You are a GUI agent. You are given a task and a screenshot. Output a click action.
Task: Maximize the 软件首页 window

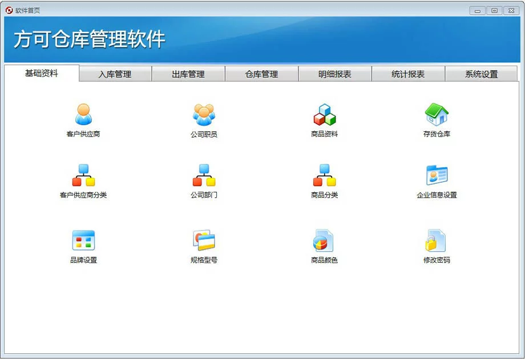coord(494,11)
